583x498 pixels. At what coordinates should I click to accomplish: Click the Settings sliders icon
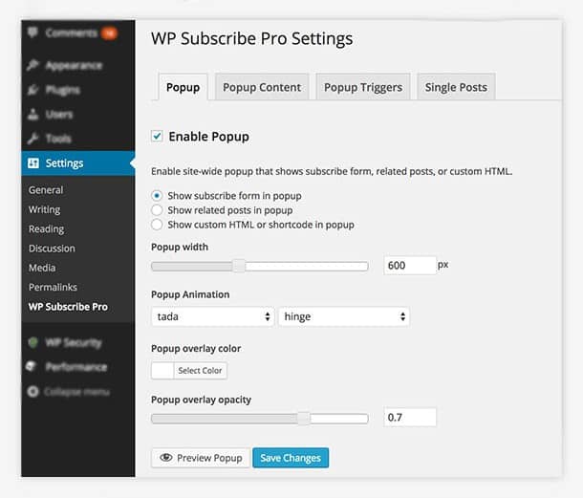33,163
